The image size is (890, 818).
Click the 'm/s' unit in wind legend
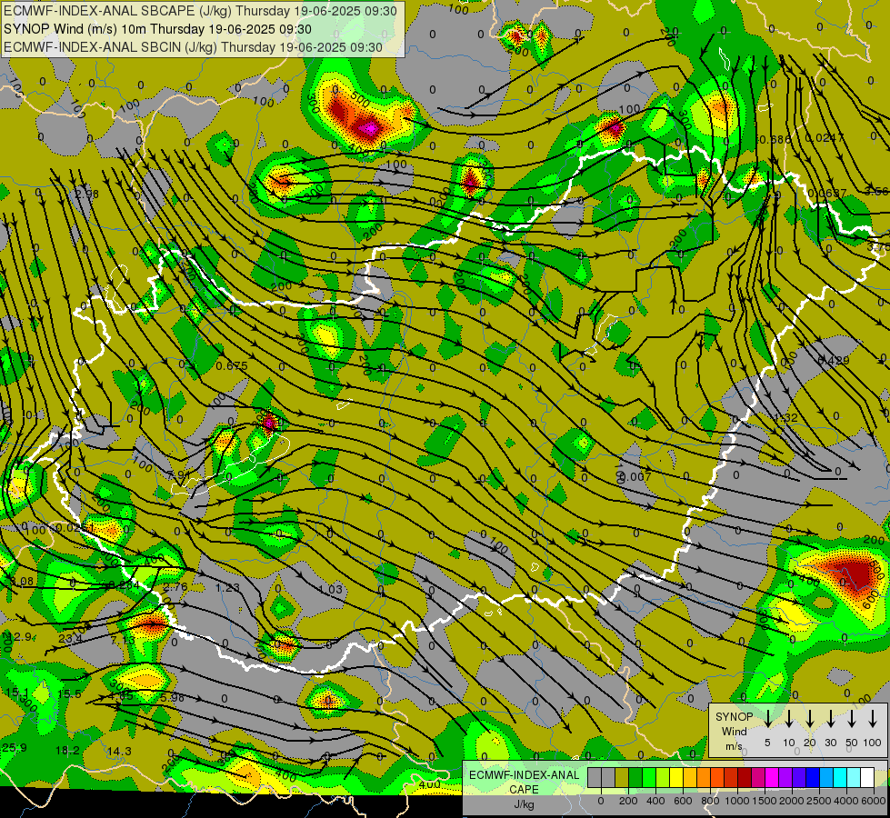734,746
